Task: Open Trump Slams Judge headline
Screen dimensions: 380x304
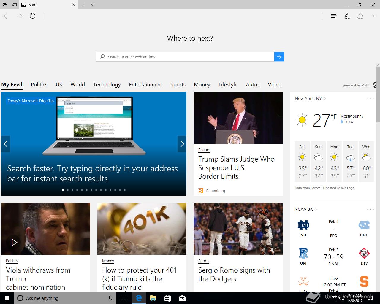Action: 236,168
